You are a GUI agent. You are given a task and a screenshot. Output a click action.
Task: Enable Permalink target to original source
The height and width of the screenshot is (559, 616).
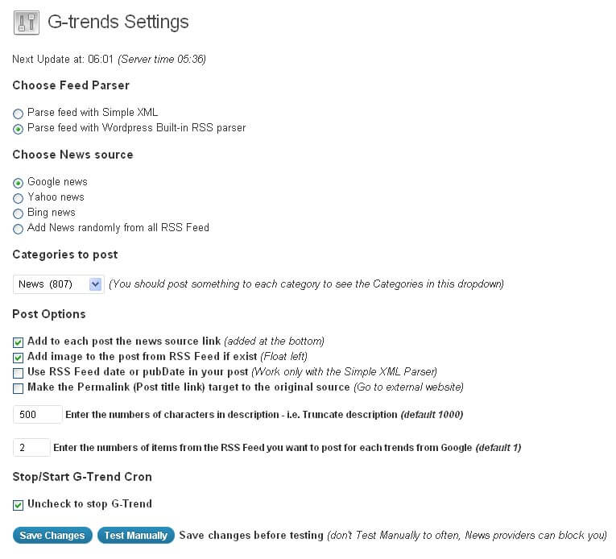pyautogui.click(x=18, y=389)
